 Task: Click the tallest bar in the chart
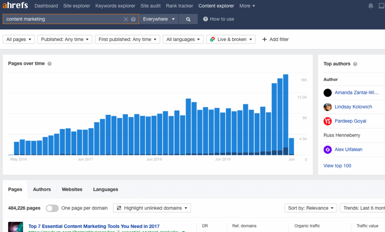click(x=285, y=113)
